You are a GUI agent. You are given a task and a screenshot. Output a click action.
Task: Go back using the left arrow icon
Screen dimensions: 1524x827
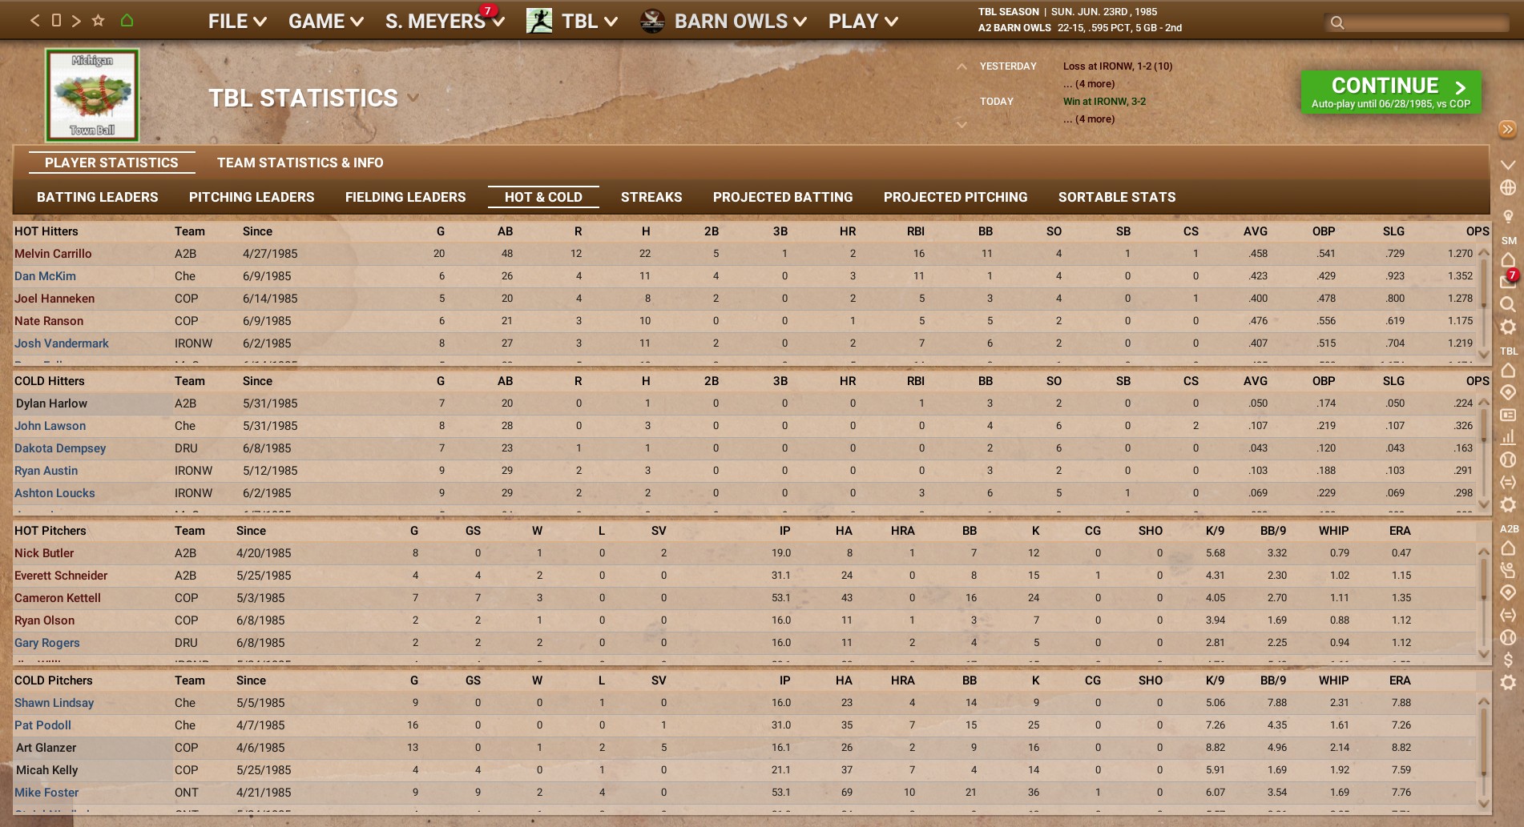34,21
